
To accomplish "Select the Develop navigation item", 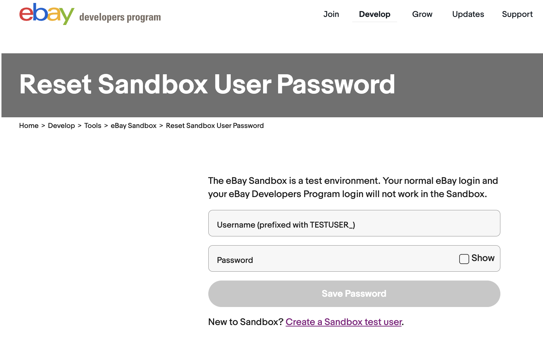I will pyautogui.click(x=374, y=14).
